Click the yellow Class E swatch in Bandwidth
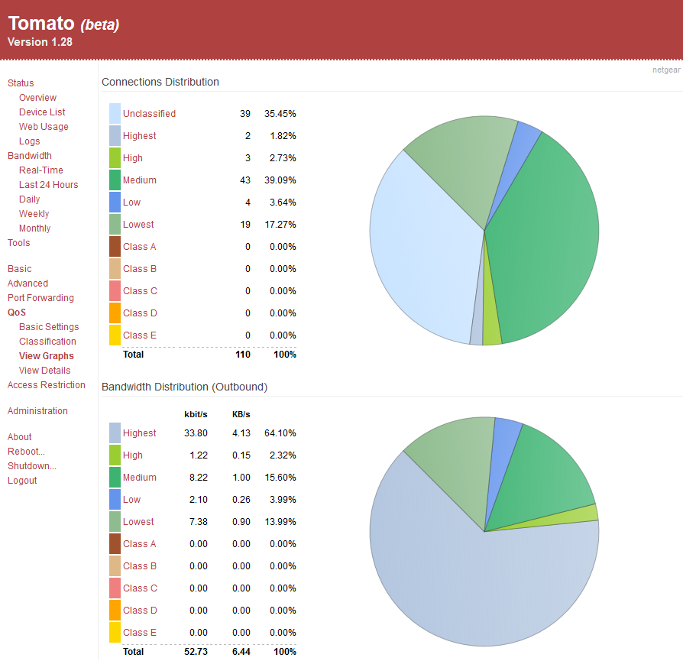The height and width of the screenshot is (661, 683). pos(115,633)
